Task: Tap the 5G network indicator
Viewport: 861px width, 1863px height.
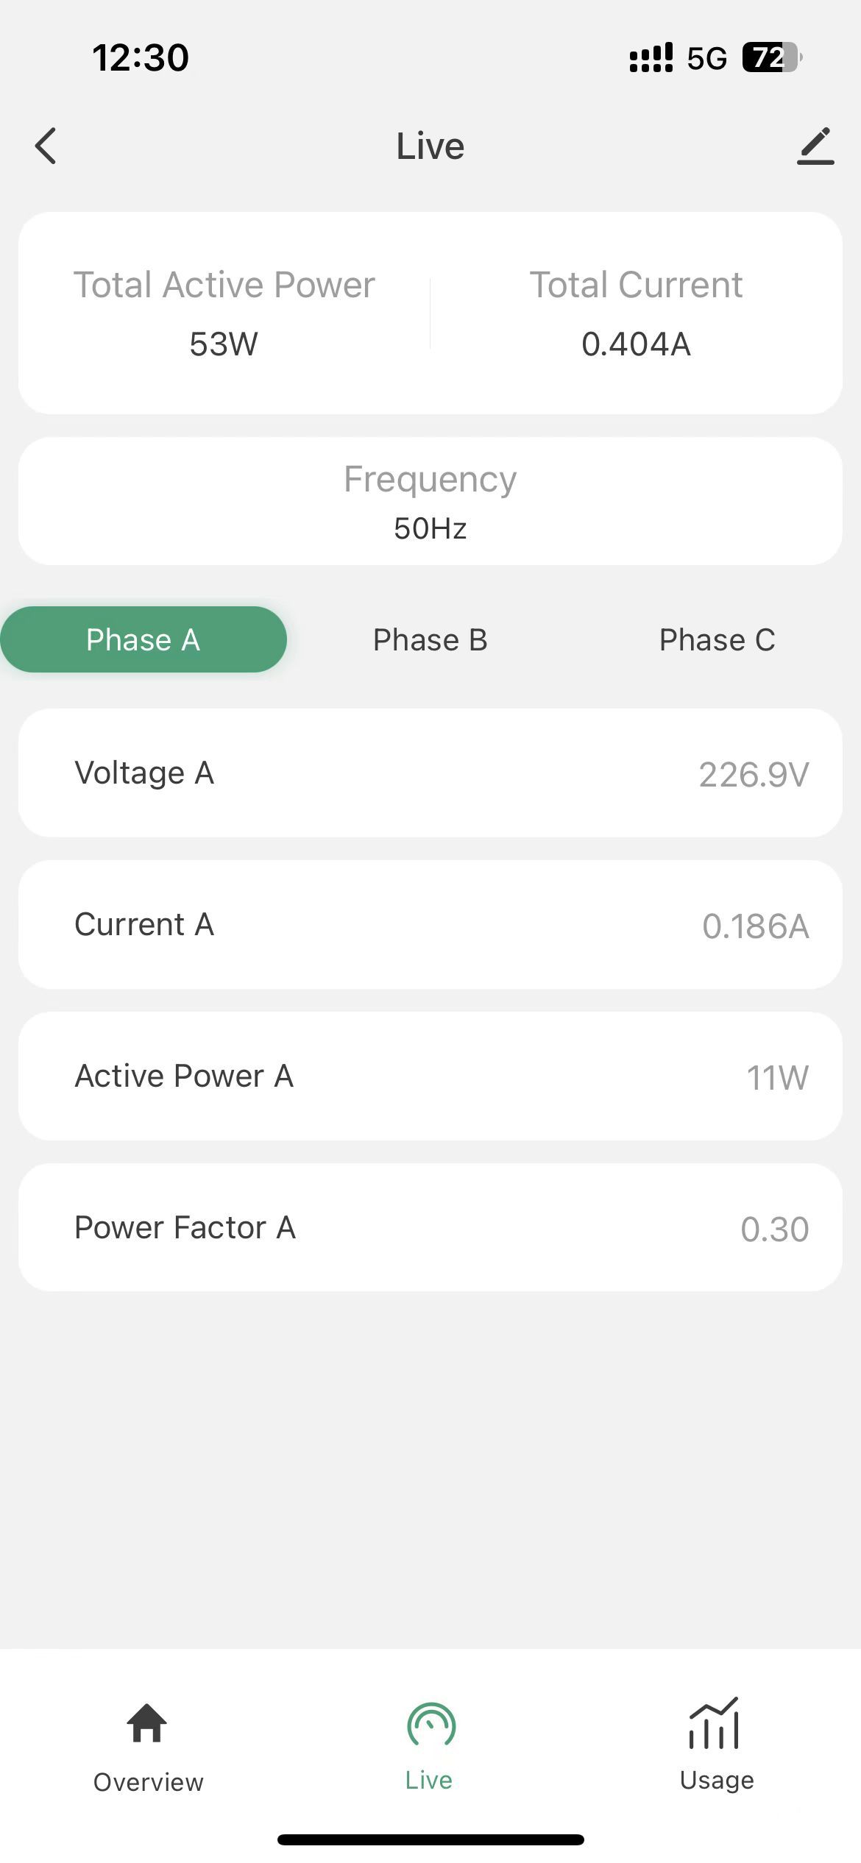Action: click(x=706, y=58)
